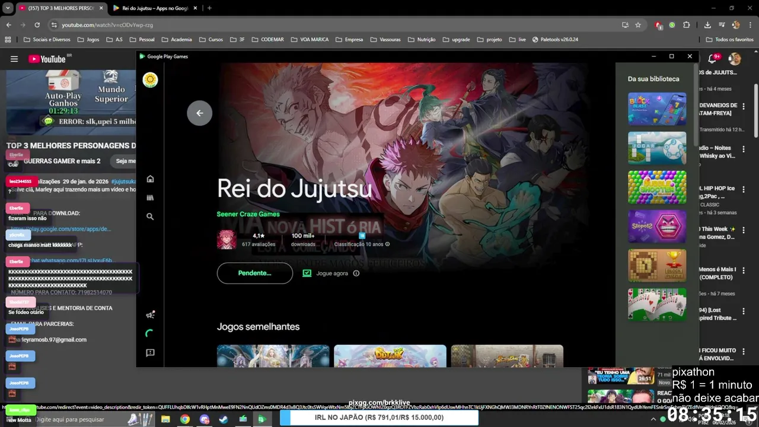
Task: Open YouTube logo home link
Action: (47, 59)
